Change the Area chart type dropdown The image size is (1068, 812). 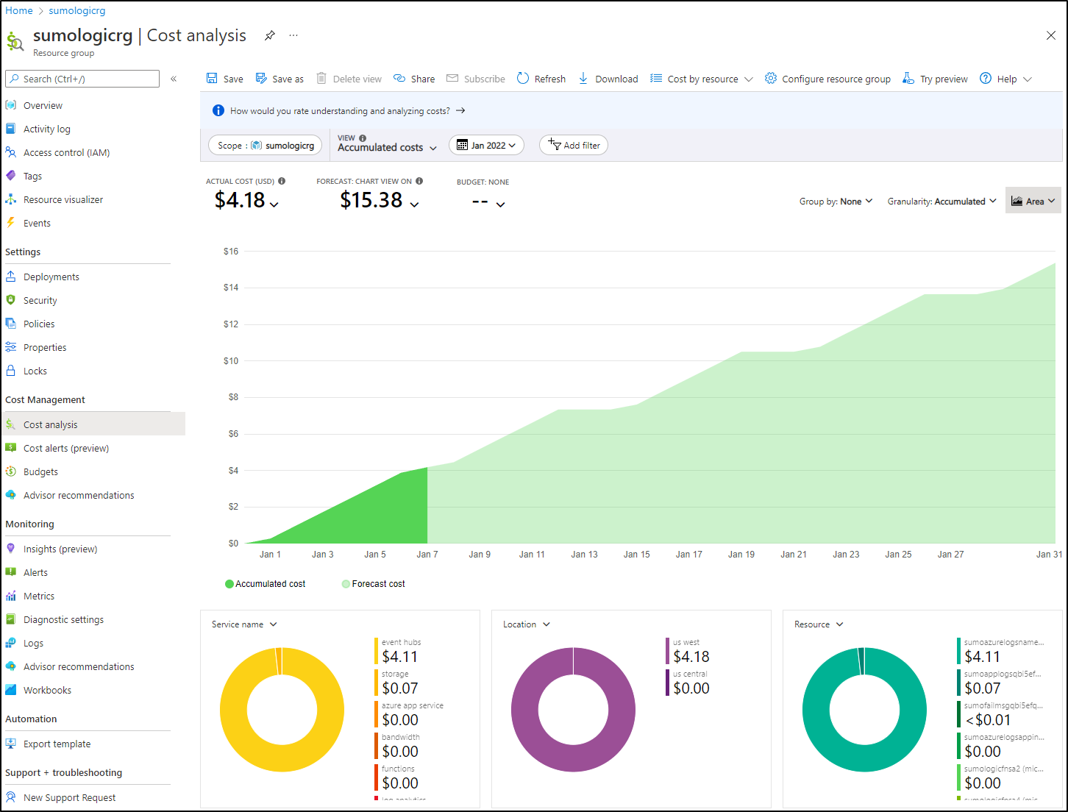click(x=1033, y=201)
